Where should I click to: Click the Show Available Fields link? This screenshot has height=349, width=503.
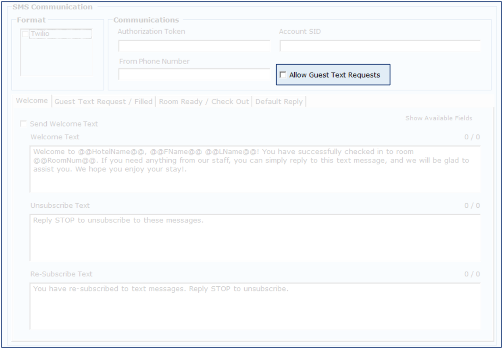click(x=439, y=118)
